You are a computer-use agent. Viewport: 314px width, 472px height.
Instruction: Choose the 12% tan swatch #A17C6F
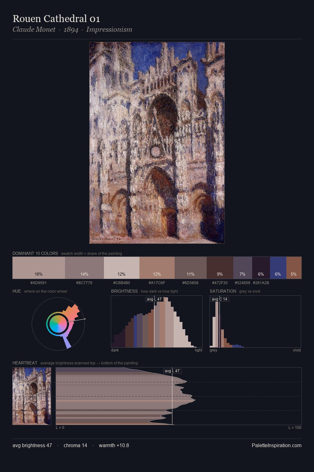[157, 268]
